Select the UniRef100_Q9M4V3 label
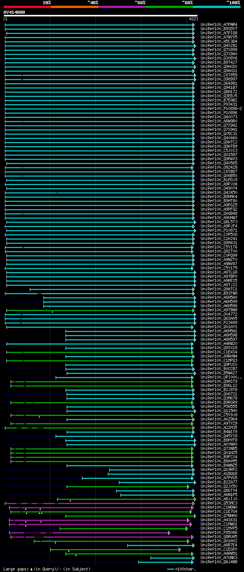The height and width of the screenshot is (572, 244). (219, 159)
